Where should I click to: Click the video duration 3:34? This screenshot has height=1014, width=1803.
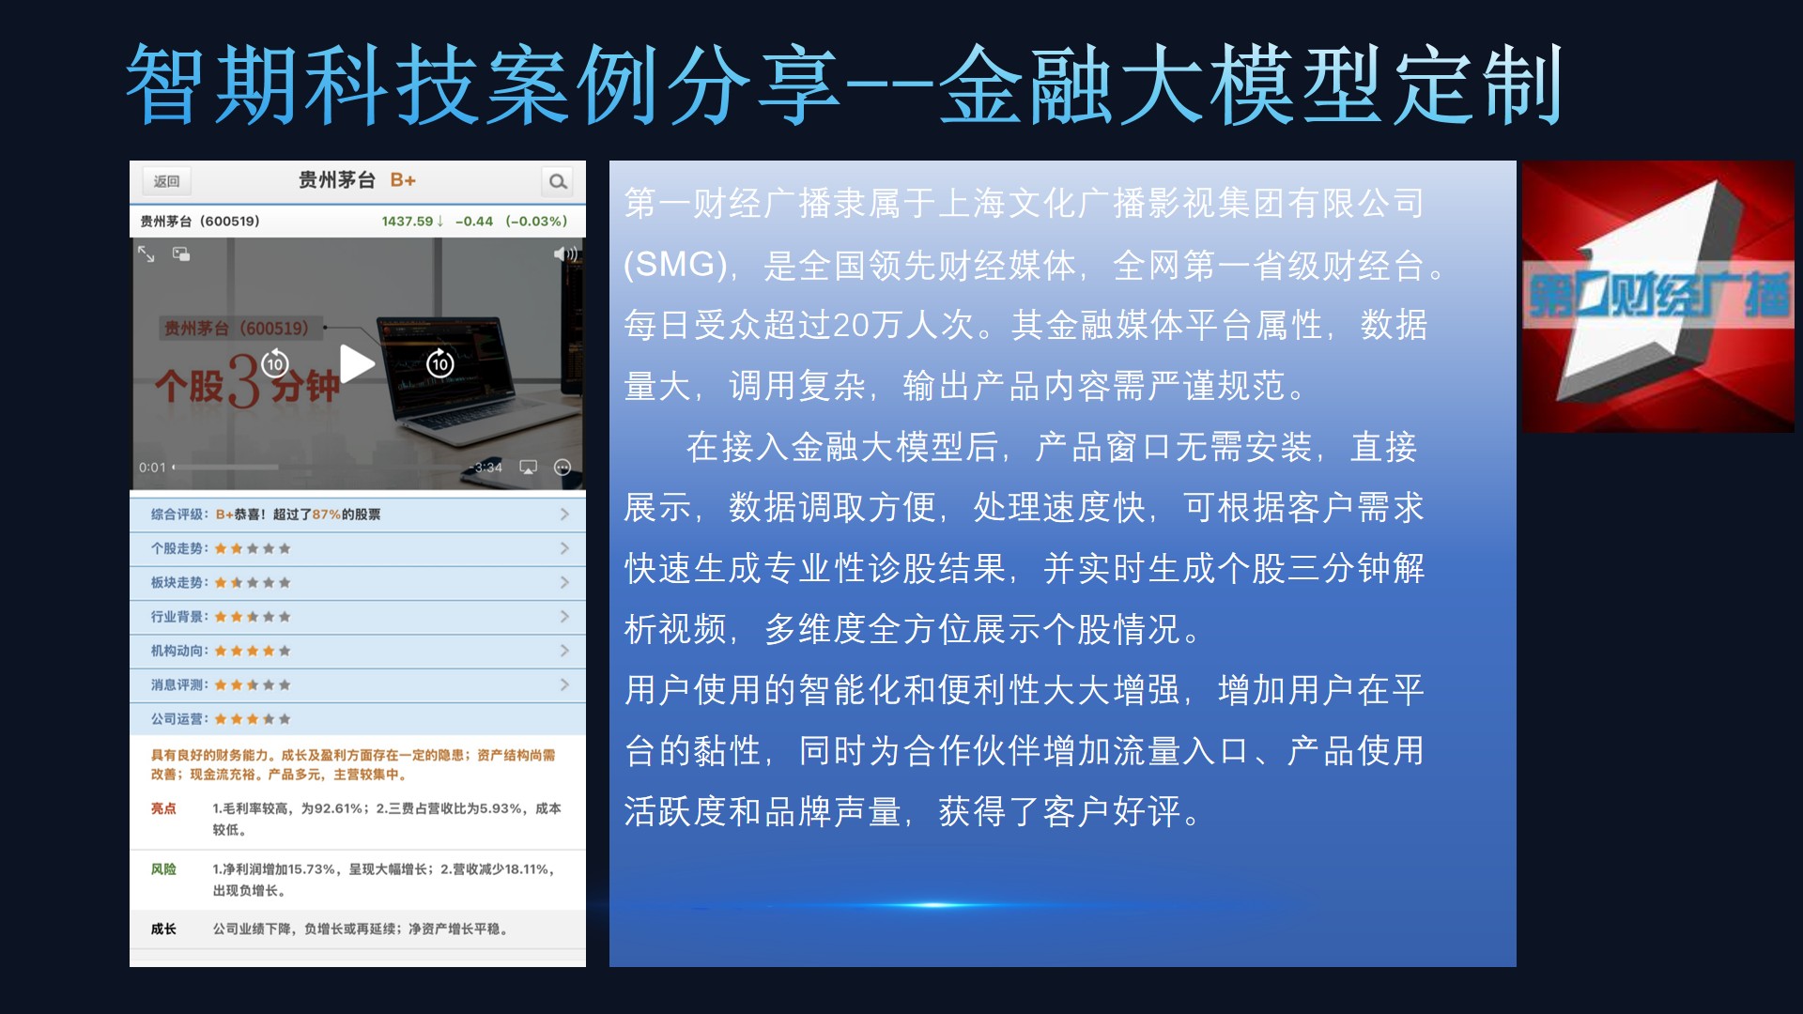tap(487, 468)
